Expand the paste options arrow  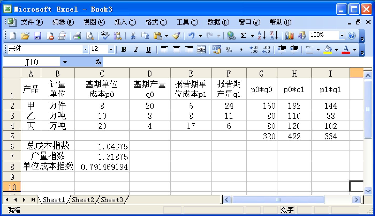pos(167,36)
